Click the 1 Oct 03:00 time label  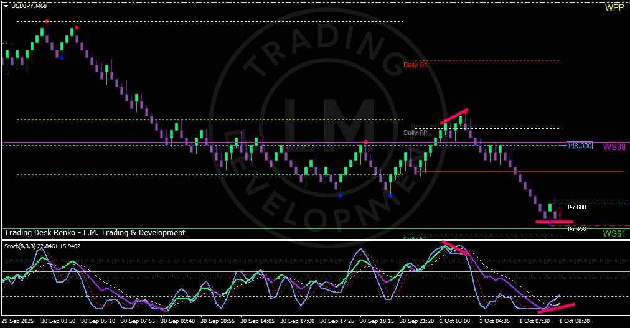click(x=455, y=321)
